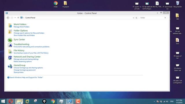This screenshot has height=104, width=185.
Task: Select 05 types of nat desktop file
Action: click(x=177, y=55)
